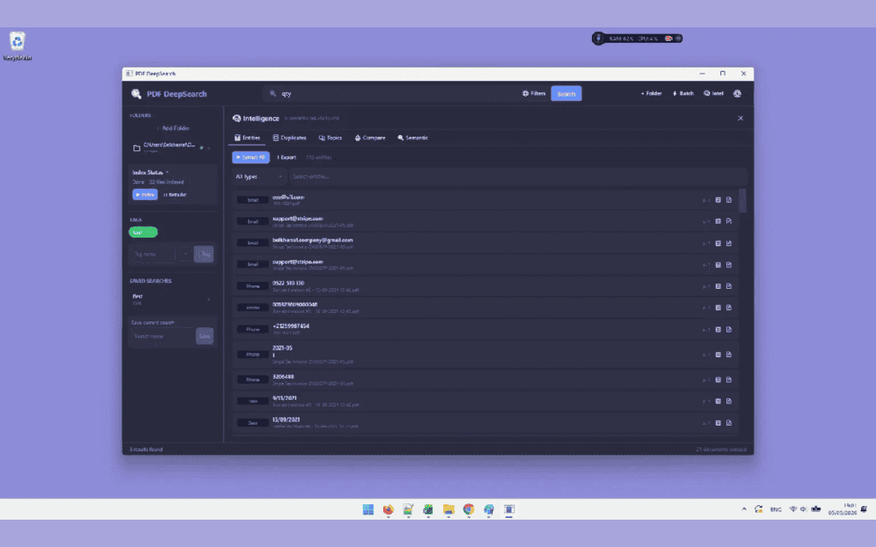
Task: Focus the Search name input
Action: [163, 336]
